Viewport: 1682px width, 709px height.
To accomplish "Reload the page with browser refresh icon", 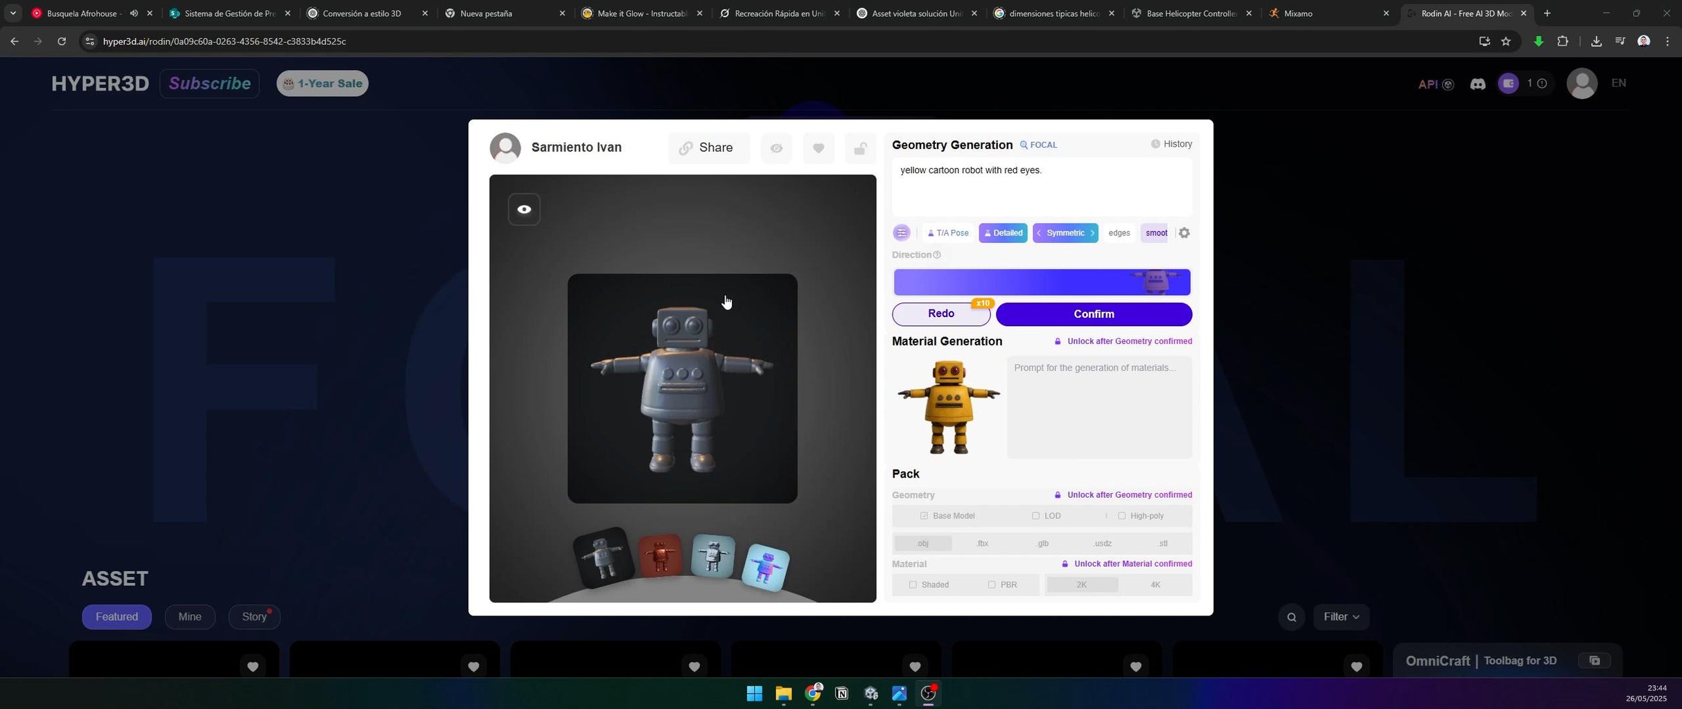I will coord(62,42).
